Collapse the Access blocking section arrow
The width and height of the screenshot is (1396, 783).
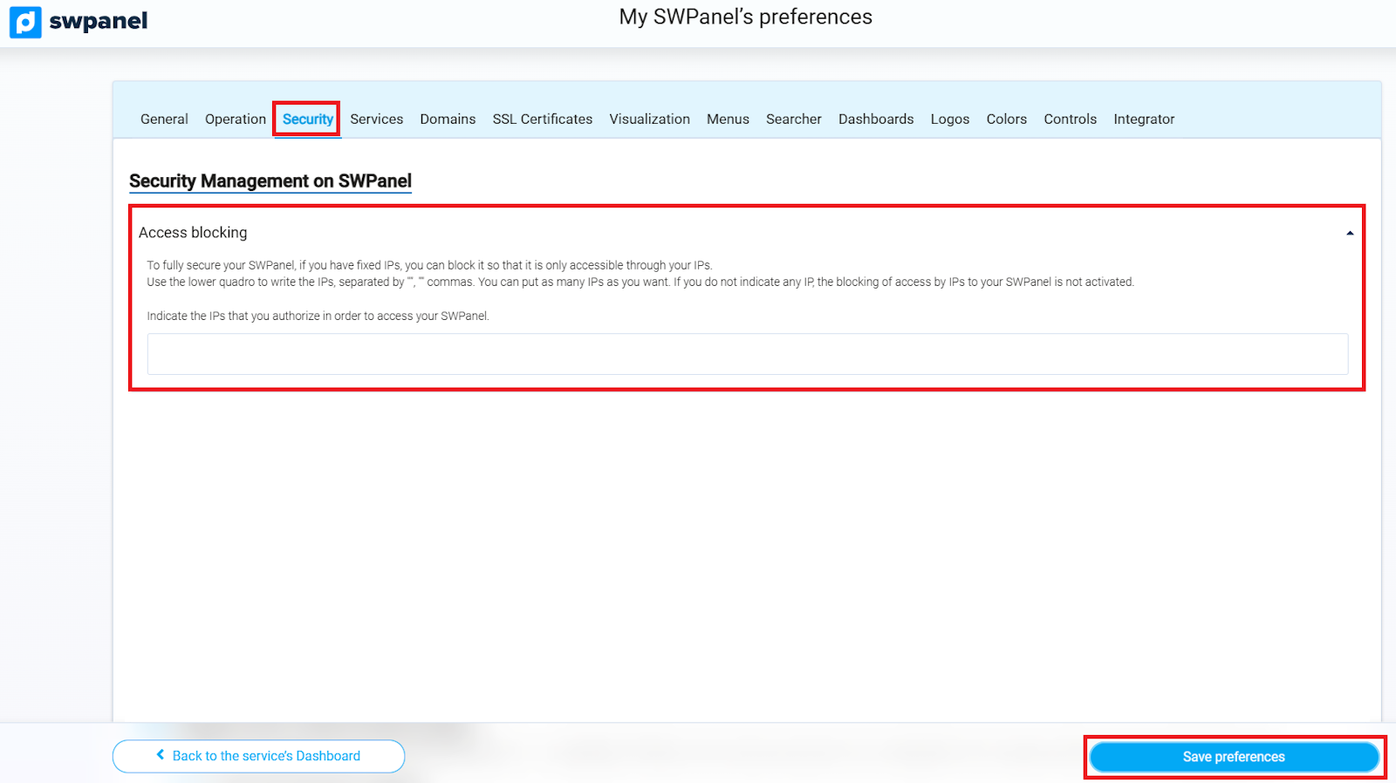[x=1349, y=233]
